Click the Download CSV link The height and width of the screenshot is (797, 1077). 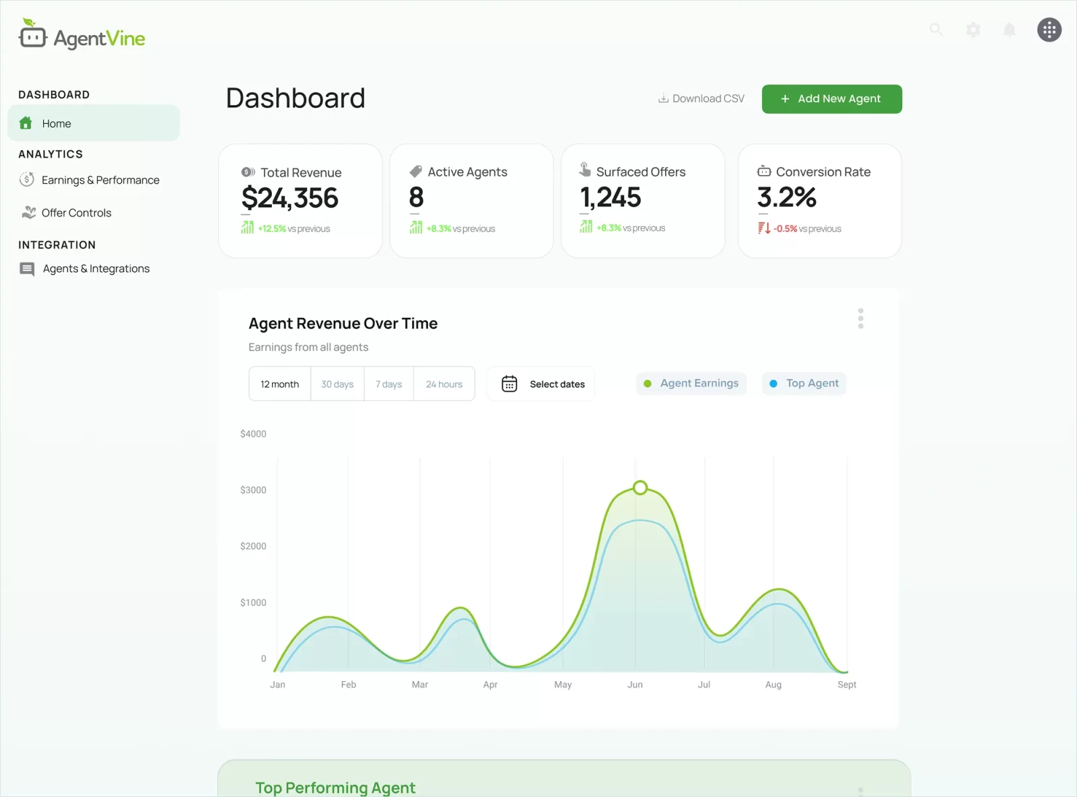click(x=701, y=99)
